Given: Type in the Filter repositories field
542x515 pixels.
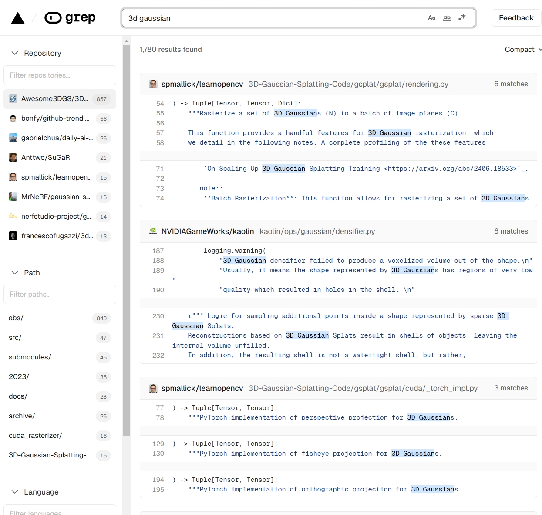Looking at the screenshot, I should click(60, 75).
